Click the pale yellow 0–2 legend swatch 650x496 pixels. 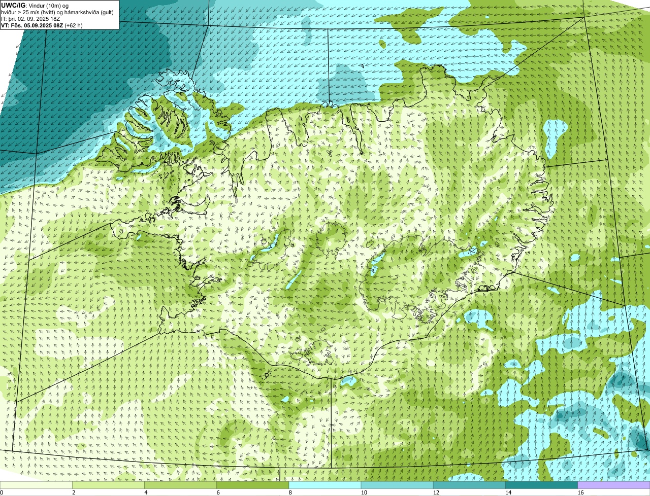(36, 485)
